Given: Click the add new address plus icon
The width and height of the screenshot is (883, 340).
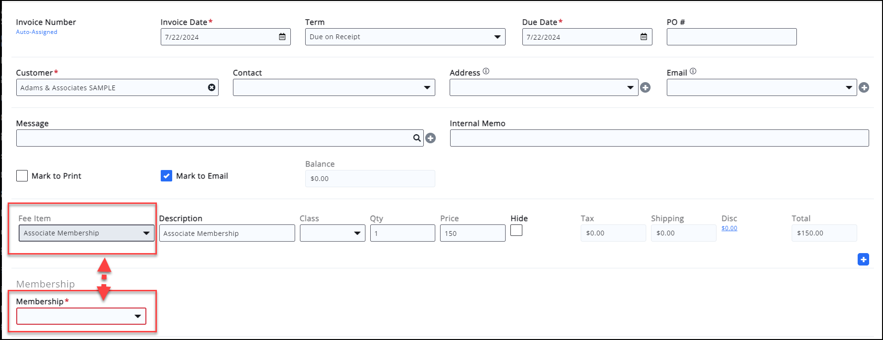Looking at the screenshot, I should coord(645,87).
